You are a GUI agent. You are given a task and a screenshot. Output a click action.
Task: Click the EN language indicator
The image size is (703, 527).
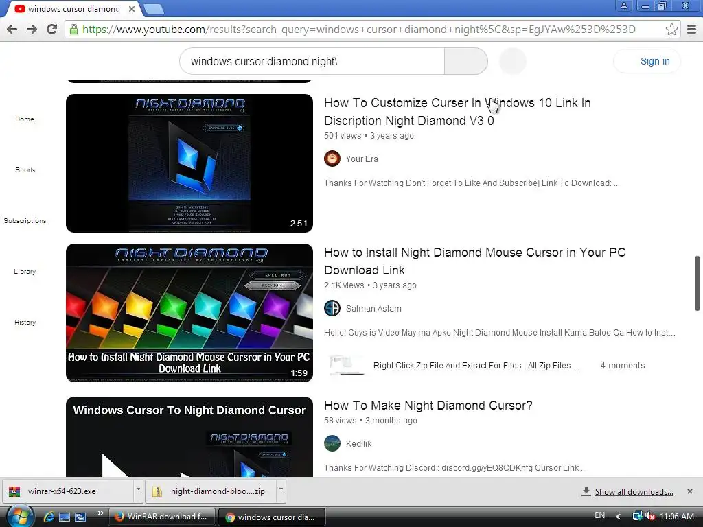pyautogui.click(x=599, y=516)
